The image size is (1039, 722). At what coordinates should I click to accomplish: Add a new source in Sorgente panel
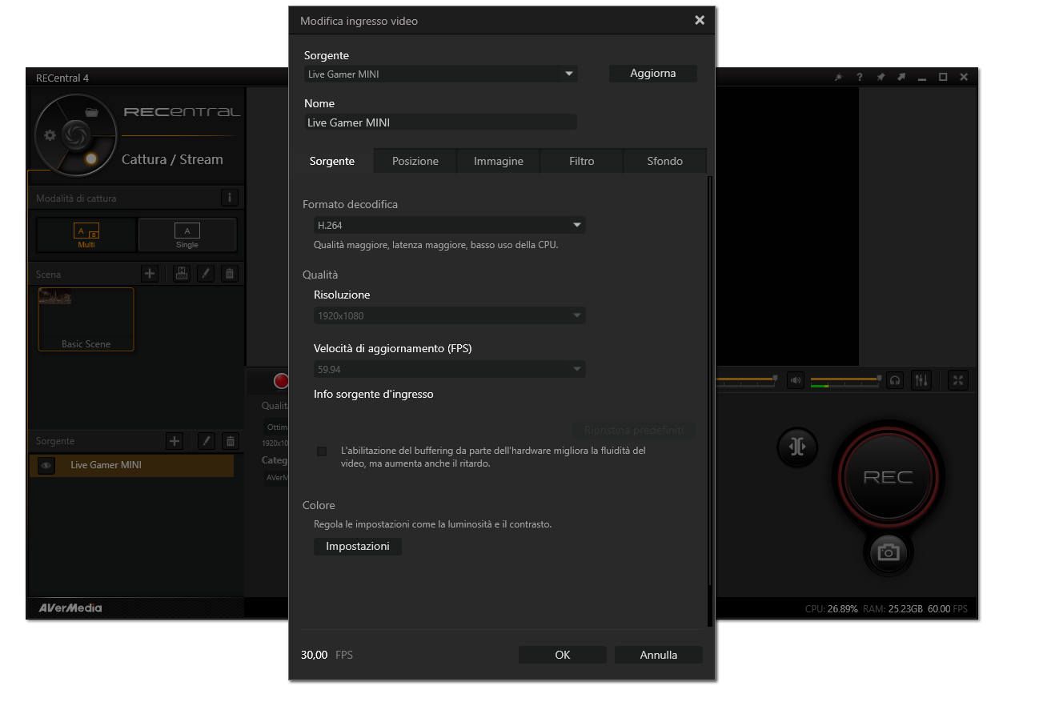tap(175, 441)
